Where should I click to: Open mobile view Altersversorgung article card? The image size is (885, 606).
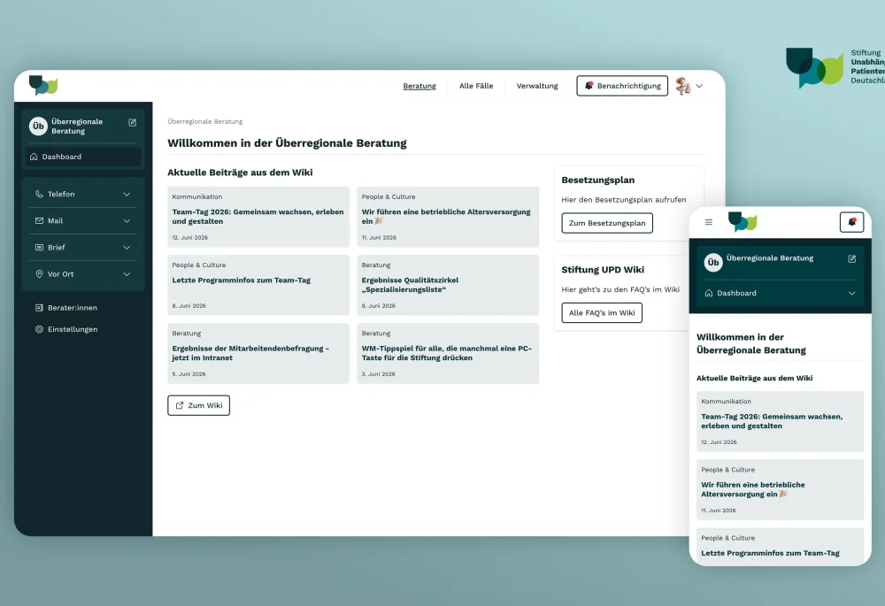coord(780,490)
